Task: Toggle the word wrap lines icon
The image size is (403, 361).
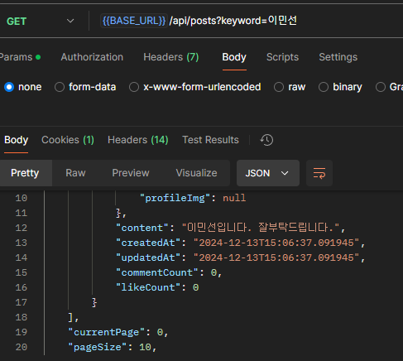Action: click(319, 173)
